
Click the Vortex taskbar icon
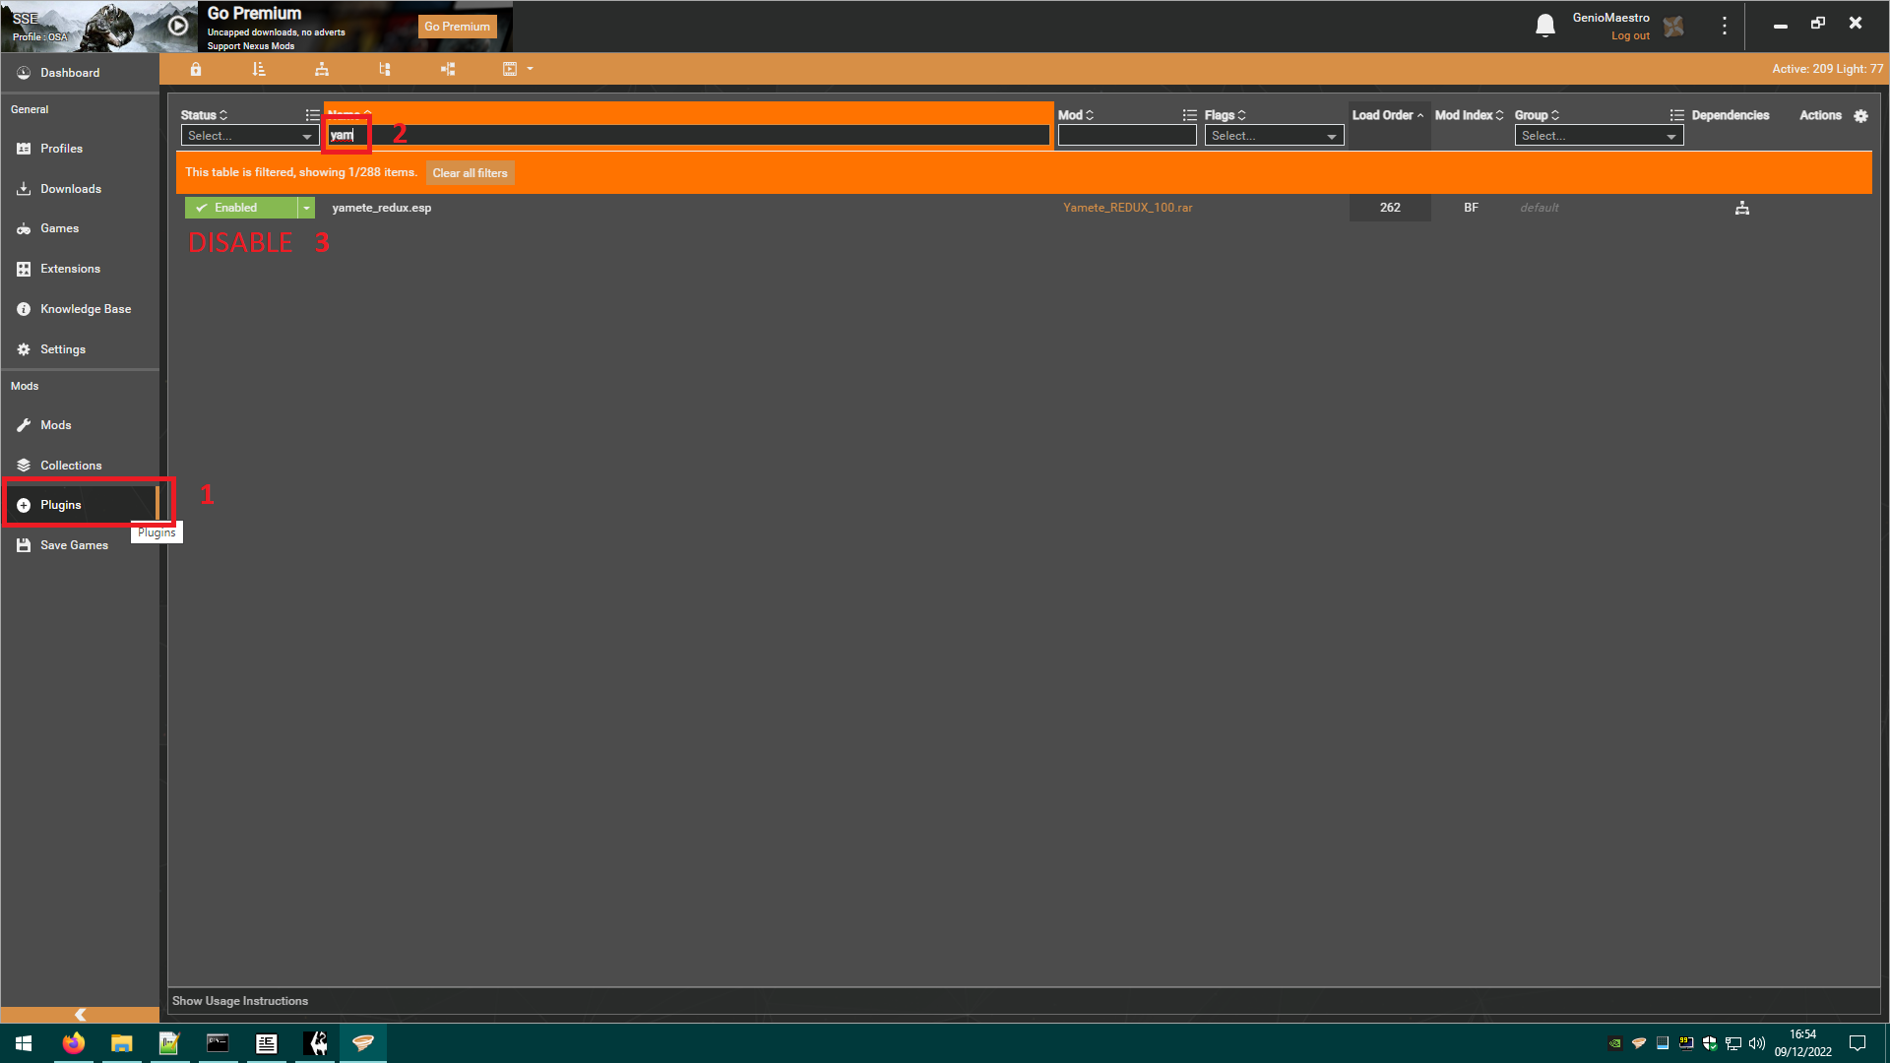(363, 1043)
